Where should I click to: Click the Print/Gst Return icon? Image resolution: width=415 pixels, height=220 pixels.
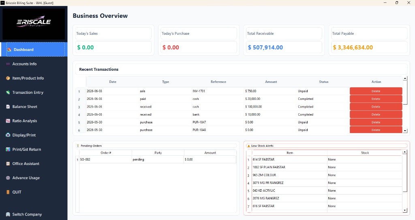(x=8, y=150)
